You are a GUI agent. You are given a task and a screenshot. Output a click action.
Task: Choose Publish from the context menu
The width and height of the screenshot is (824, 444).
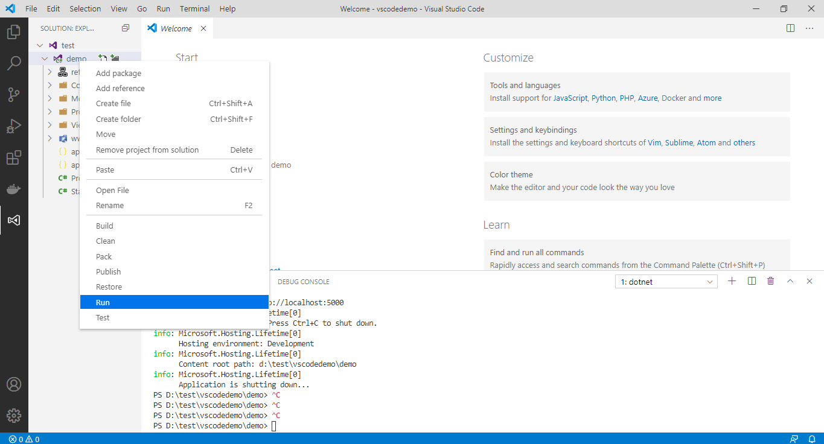coord(174,271)
